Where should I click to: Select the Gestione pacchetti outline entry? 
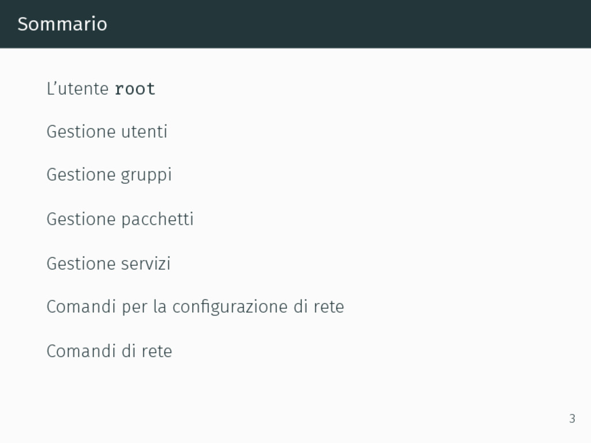[120, 219]
